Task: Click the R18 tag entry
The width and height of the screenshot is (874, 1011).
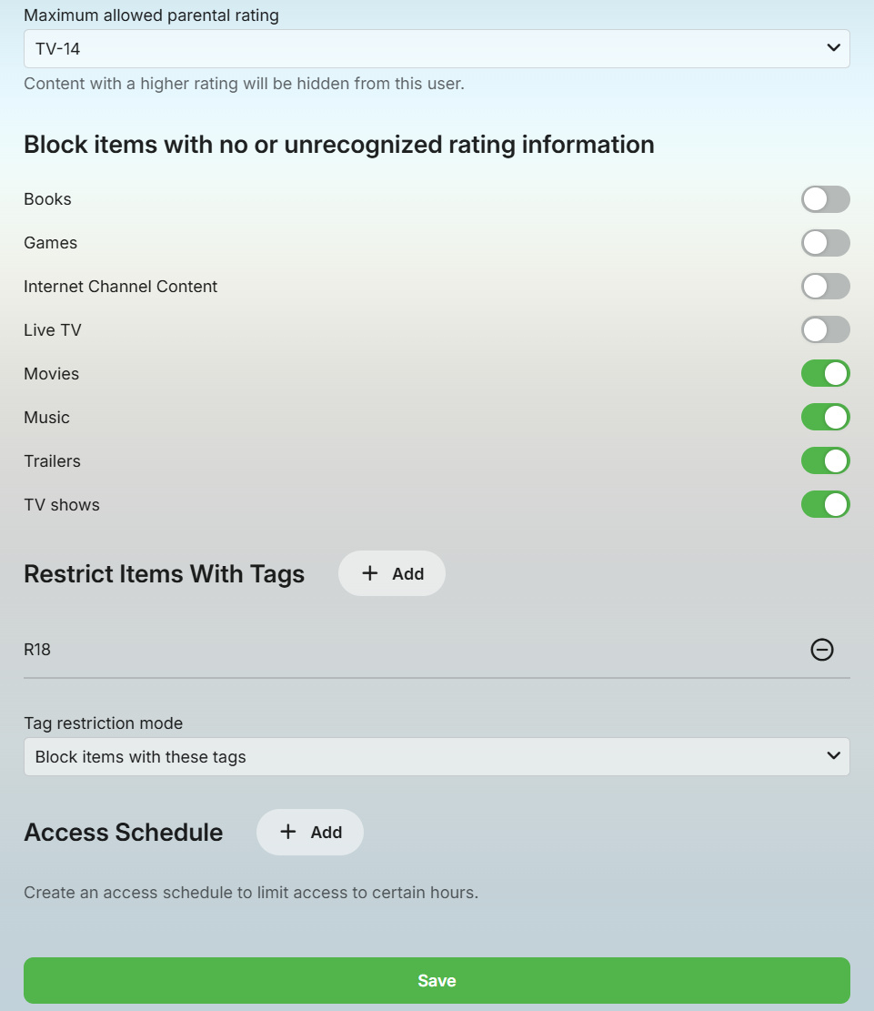Action: 37,650
